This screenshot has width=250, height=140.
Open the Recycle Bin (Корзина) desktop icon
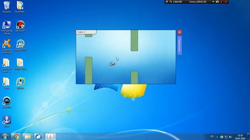(7, 7)
